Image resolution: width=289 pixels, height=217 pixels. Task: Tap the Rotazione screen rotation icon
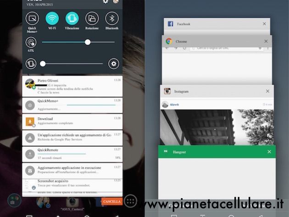click(x=92, y=19)
